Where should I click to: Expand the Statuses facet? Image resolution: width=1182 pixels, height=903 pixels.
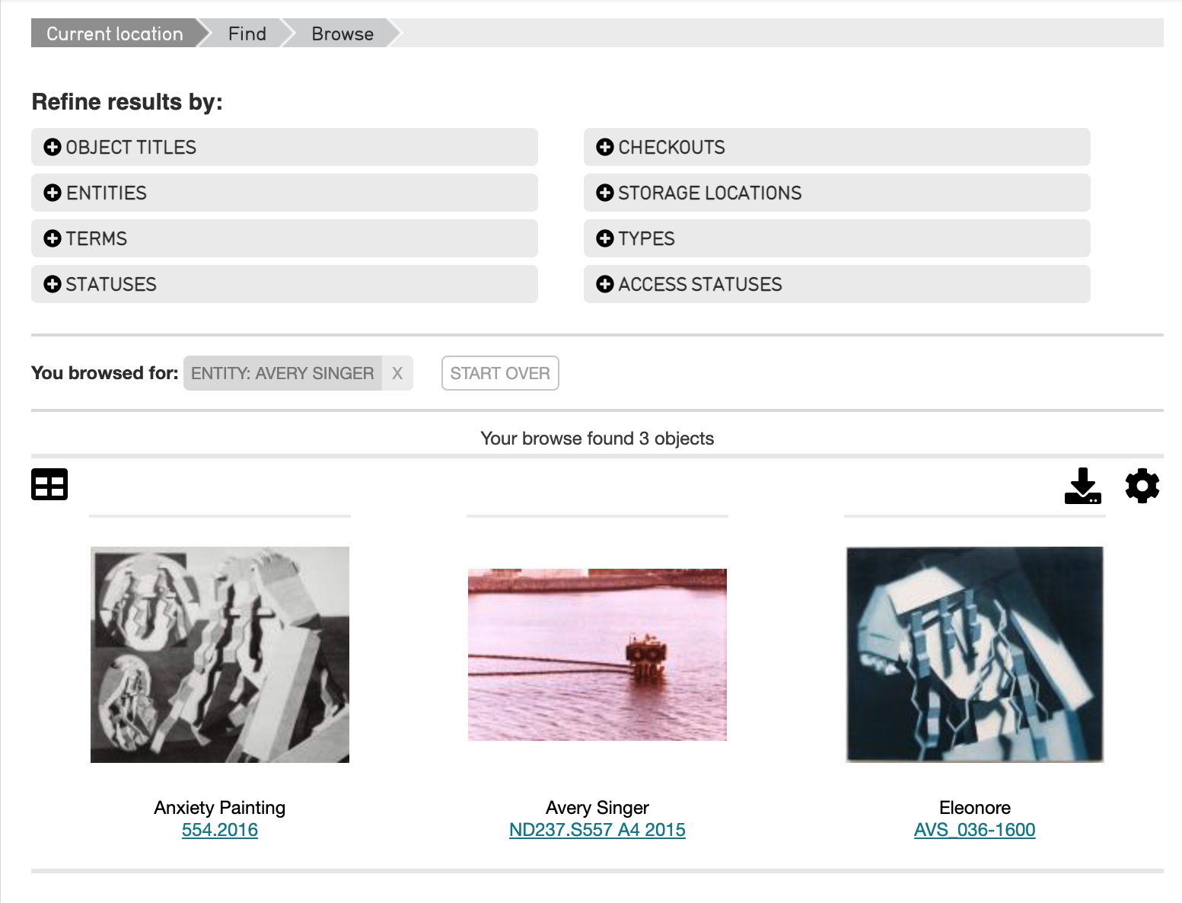tap(111, 284)
